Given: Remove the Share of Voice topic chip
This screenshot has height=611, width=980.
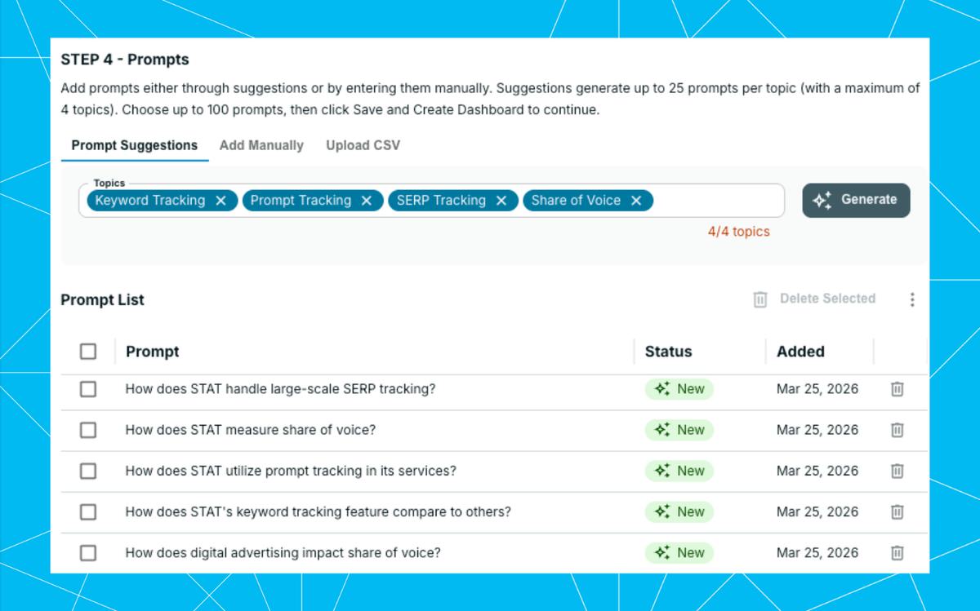Looking at the screenshot, I should [636, 201].
